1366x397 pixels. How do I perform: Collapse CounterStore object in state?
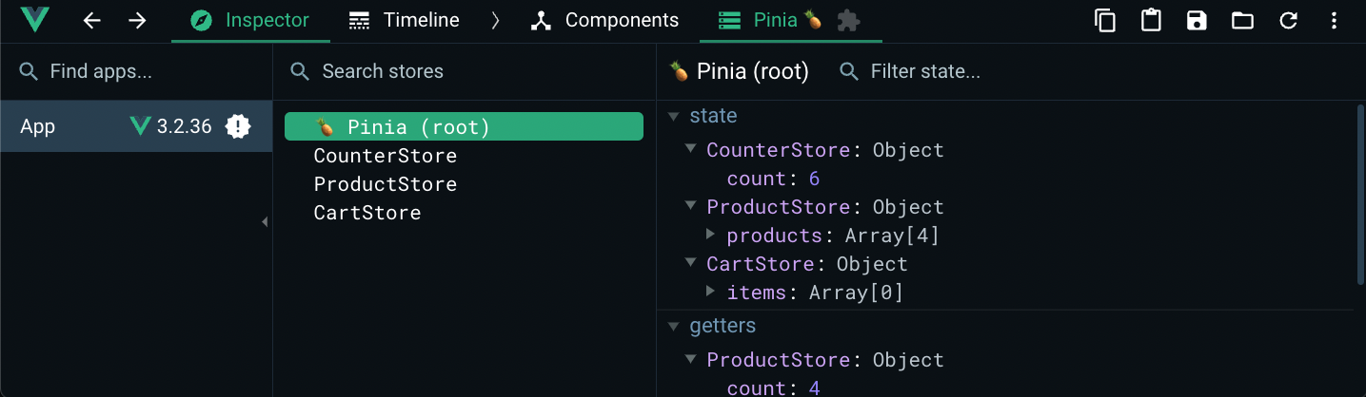[x=691, y=150]
